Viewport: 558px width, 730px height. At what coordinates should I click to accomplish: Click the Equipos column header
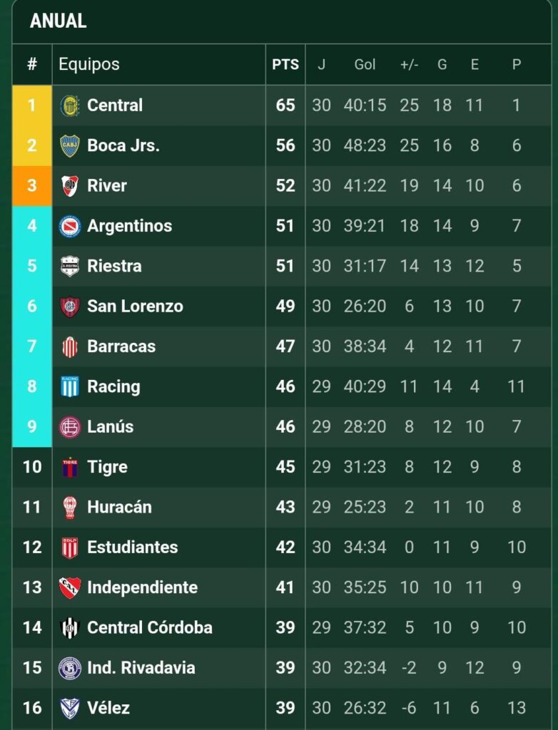pyautogui.click(x=89, y=64)
